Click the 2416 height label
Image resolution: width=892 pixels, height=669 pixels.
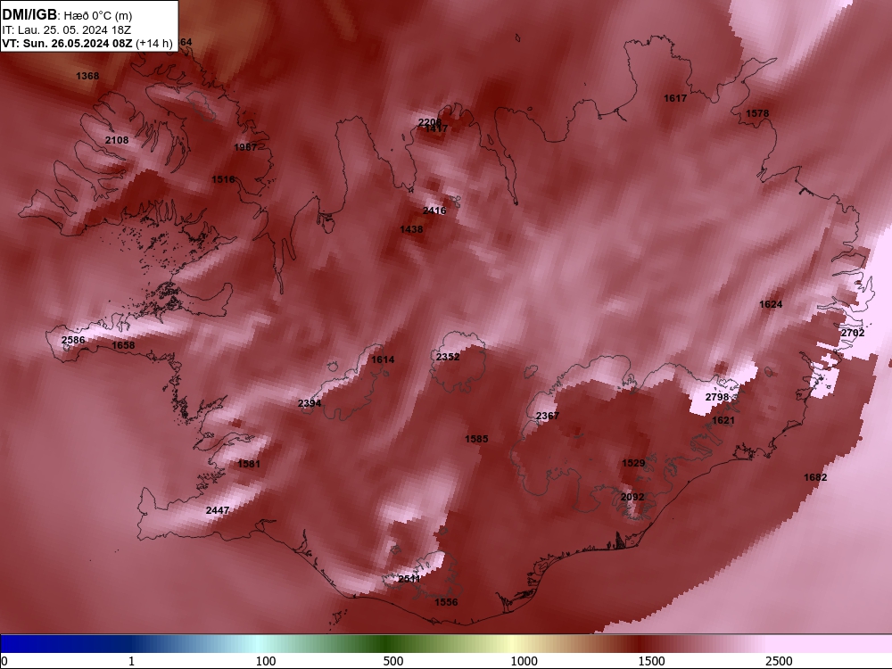pyautogui.click(x=434, y=211)
